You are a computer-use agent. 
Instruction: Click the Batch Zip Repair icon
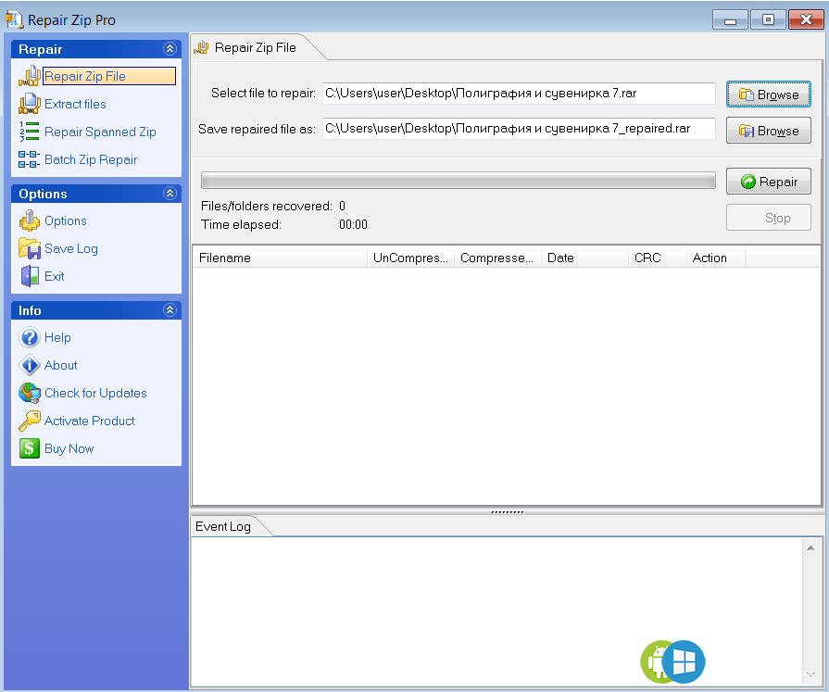point(30,159)
